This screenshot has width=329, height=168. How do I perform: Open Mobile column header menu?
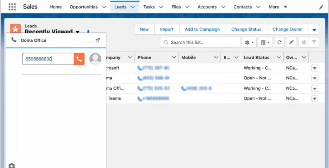[x=216, y=57]
